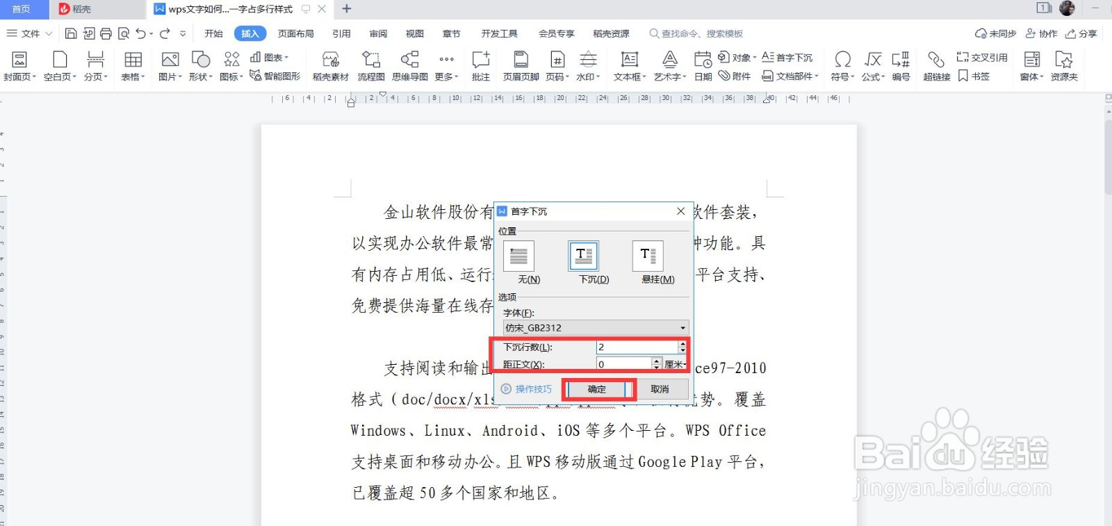This screenshot has height=526, width=1112.
Task: Insert a hyperlink (超链接)
Action: [x=937, y=66]
